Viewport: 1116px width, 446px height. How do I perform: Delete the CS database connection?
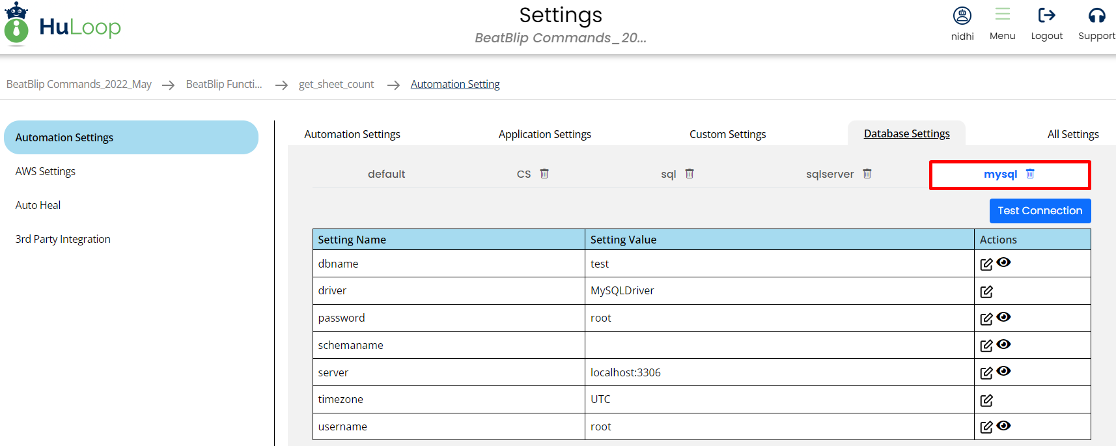click(x=544, y=174)
